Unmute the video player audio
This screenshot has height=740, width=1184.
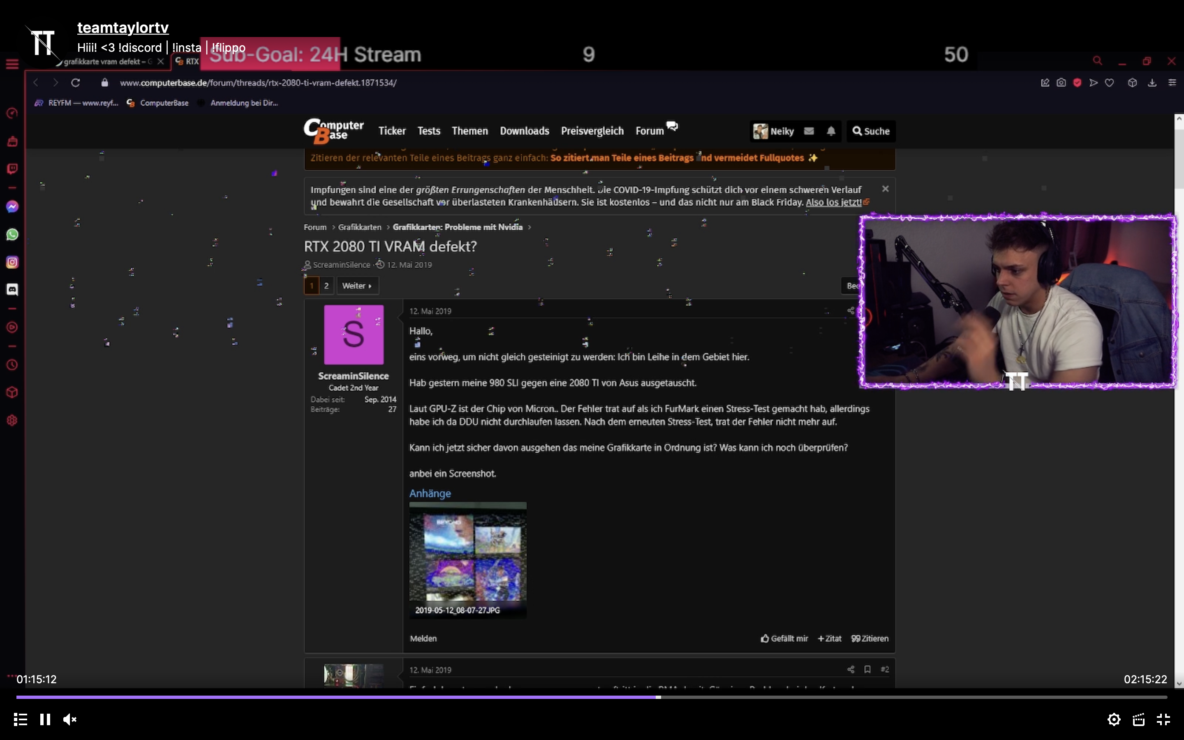69,719
